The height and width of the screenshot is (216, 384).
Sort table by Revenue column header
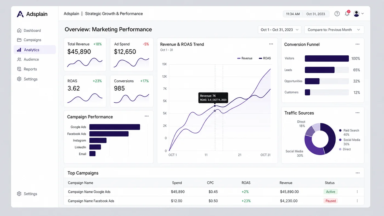coord(286,183)
